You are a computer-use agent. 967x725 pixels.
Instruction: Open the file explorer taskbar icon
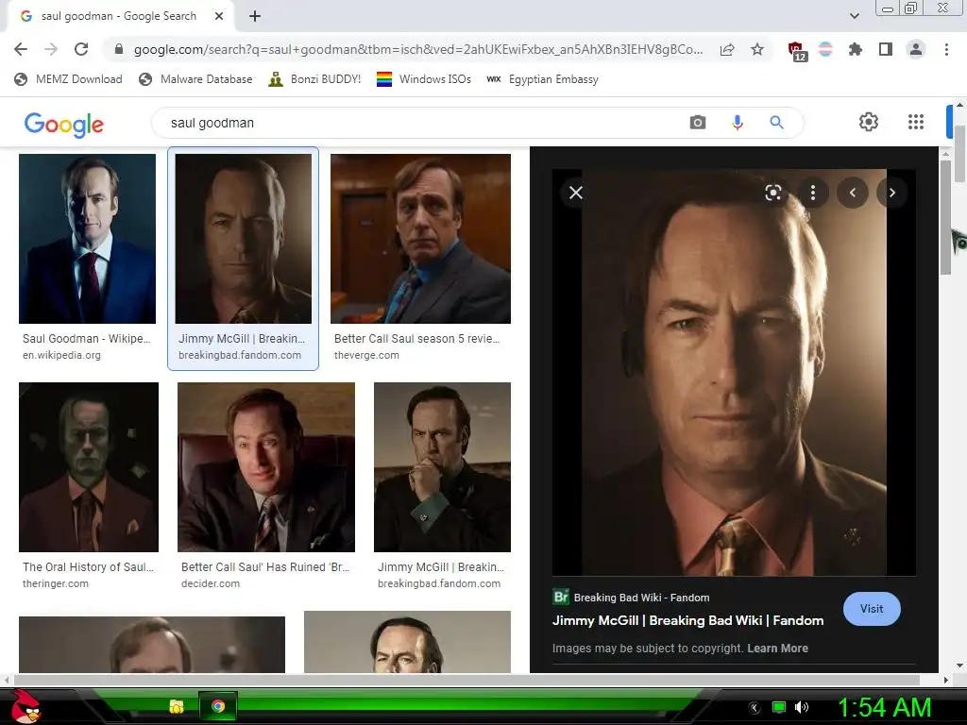177,706
